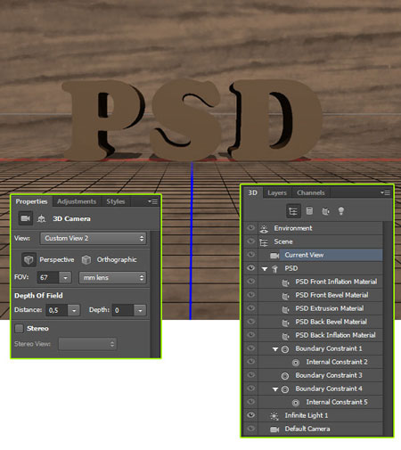Open the View dropdown showing Custom View 2
The width and height of the screenshot is (401, 450).
[94, 238]
